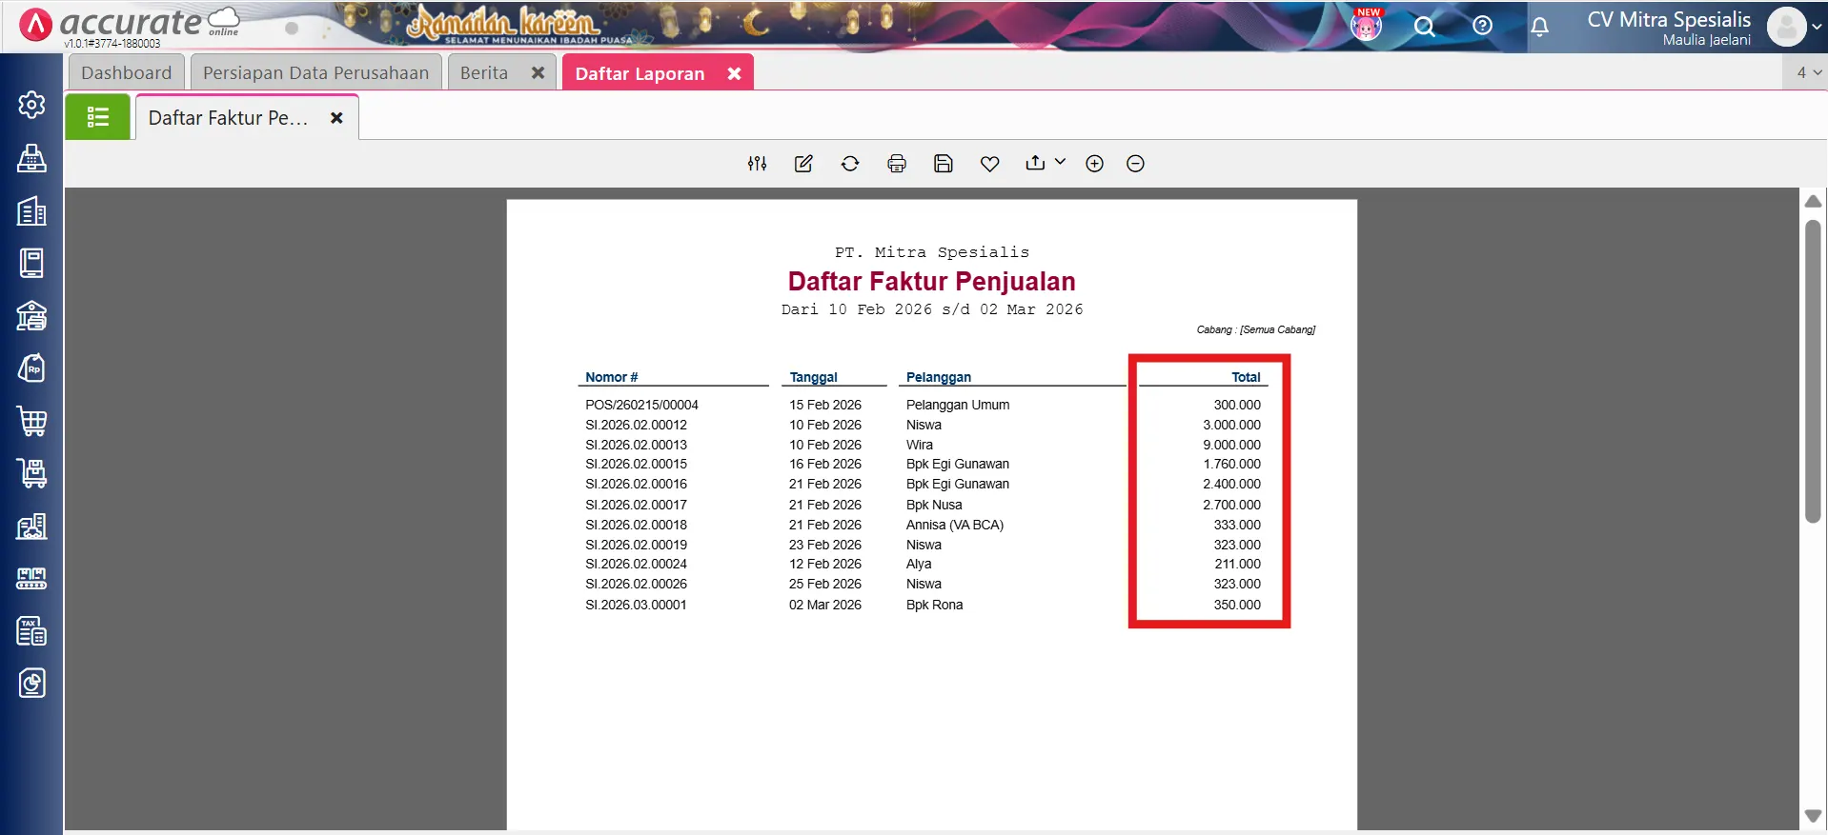Click the vertical scrollbar down arrow
Viewport: 1828px width, 835px height.
pyautogui.click(x=1813, y=816)
